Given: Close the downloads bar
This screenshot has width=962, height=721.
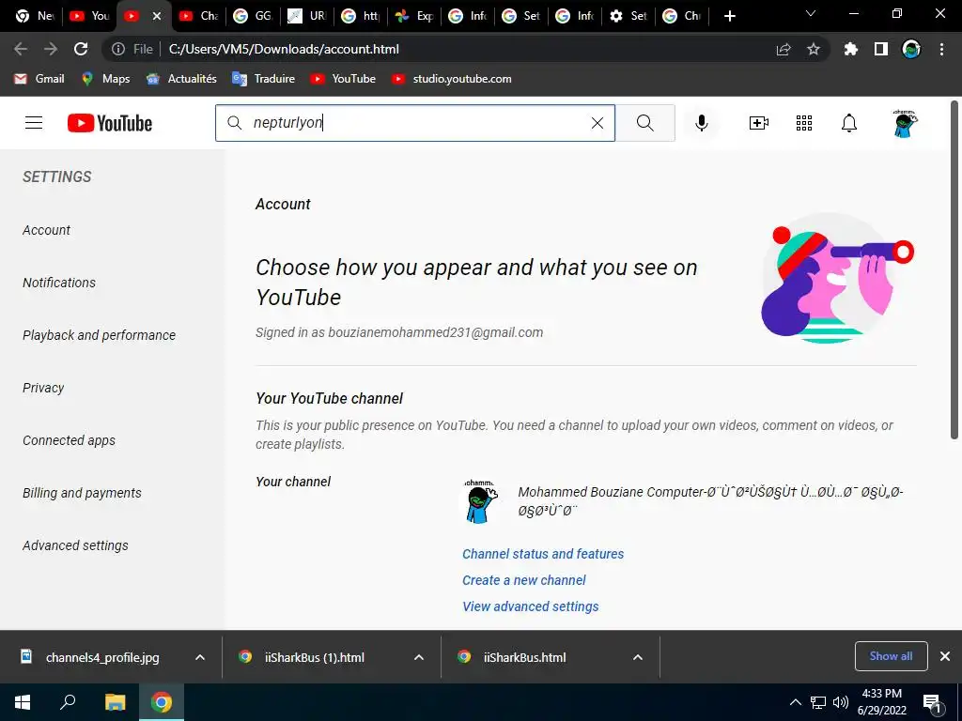Looking at the screenshot, I should pos(945,656).
